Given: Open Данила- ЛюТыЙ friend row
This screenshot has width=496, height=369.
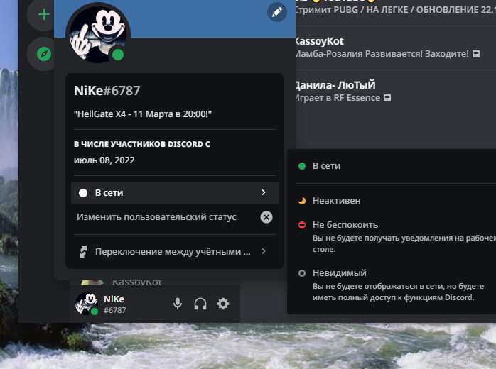Looking at the screenshot, I should [395, 92].
